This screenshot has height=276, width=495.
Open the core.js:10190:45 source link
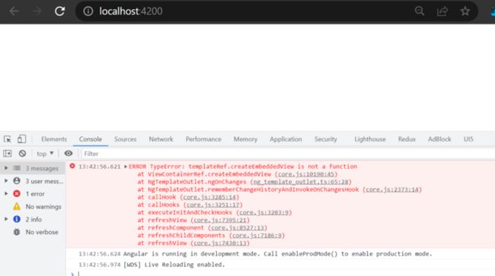(306, 174)
